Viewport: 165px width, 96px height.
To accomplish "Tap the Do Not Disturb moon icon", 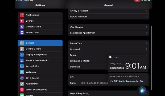I will [22, 27].
